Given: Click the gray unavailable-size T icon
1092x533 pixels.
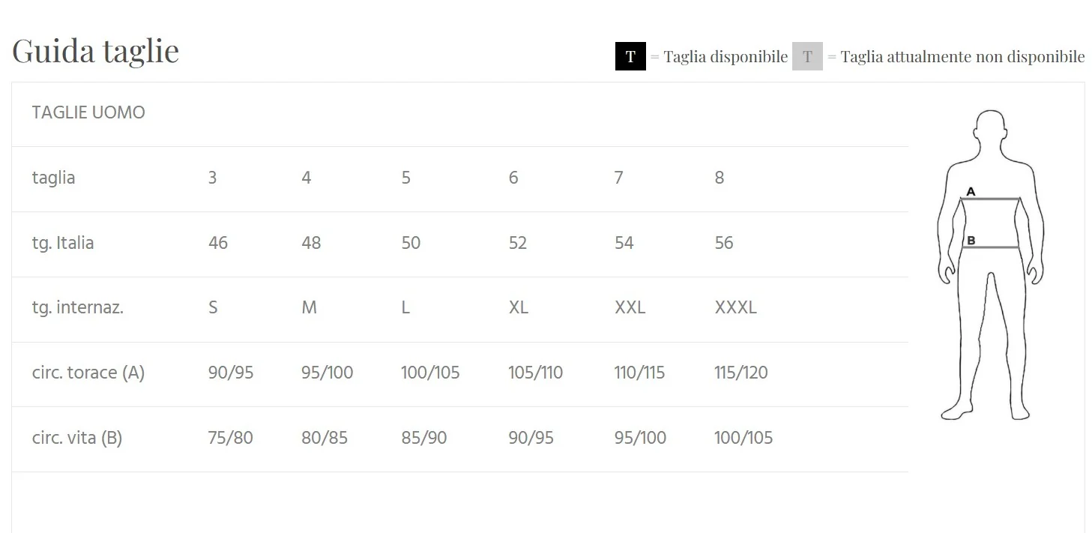Looking at the screenshot, I should pos(807,57).
